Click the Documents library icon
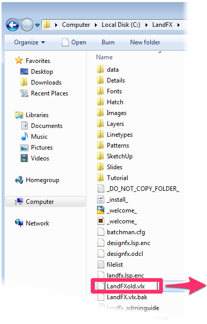 click(x=24, y=126)
